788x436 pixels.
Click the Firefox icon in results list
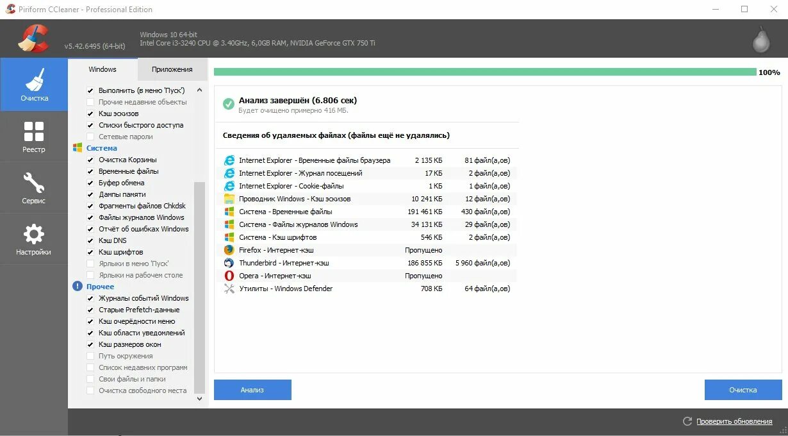coord(229,250)
